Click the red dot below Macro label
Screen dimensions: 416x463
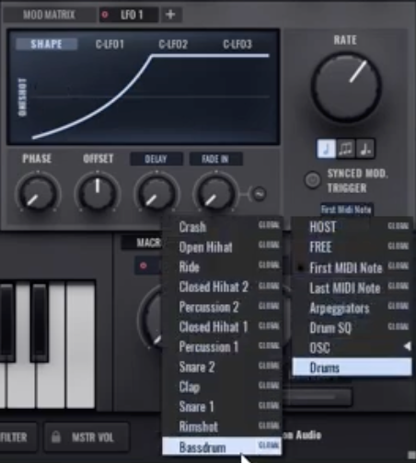coord(143,265)
